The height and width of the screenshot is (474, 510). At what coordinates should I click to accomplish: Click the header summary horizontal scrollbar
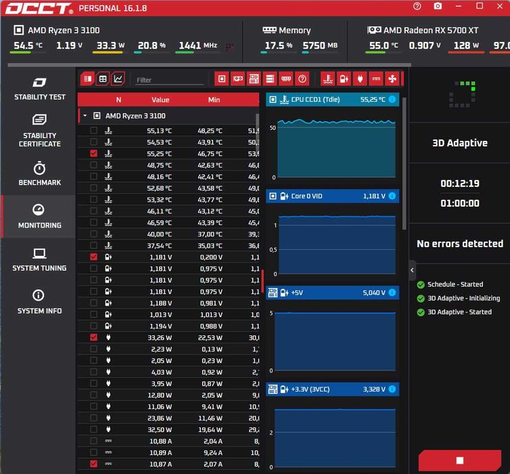tap(210, 65)
